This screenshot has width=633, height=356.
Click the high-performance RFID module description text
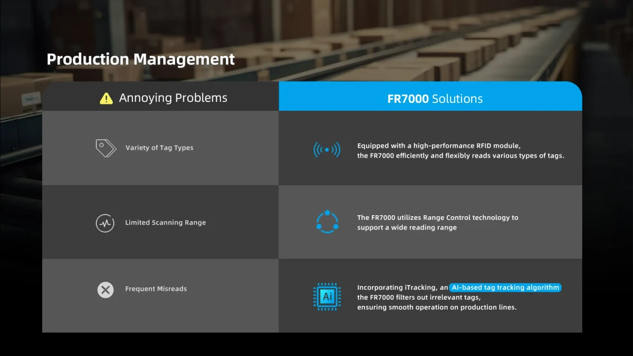439,146
